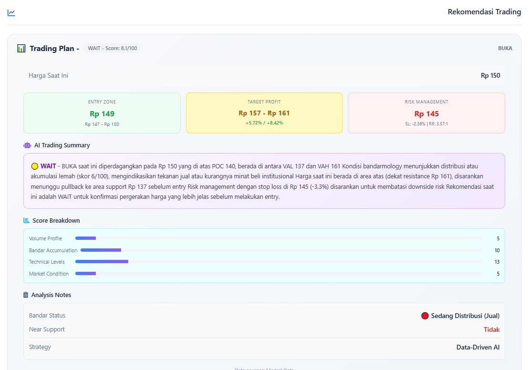Click the WAIT - Score: 8.1/100 badge
The height and width of the screenshot is (370, 530).
[112, 48]
